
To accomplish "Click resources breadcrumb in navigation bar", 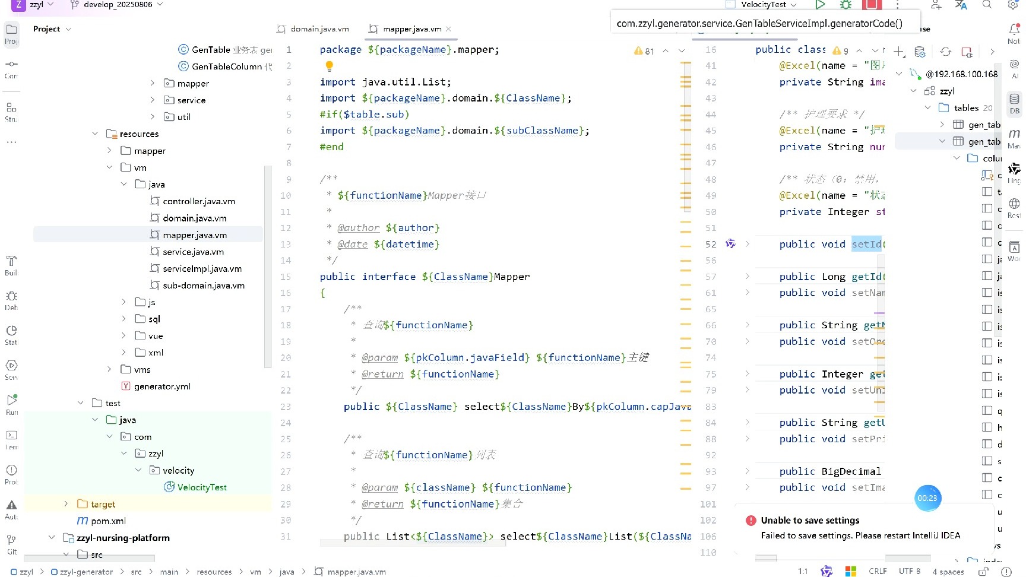I will (214, 572).
